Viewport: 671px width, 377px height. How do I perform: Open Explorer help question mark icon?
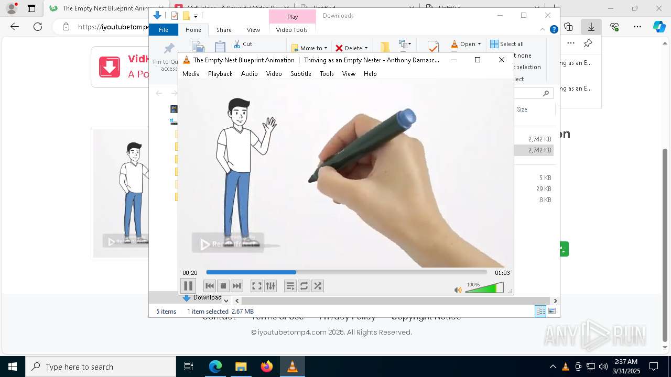tap(554, 30)
